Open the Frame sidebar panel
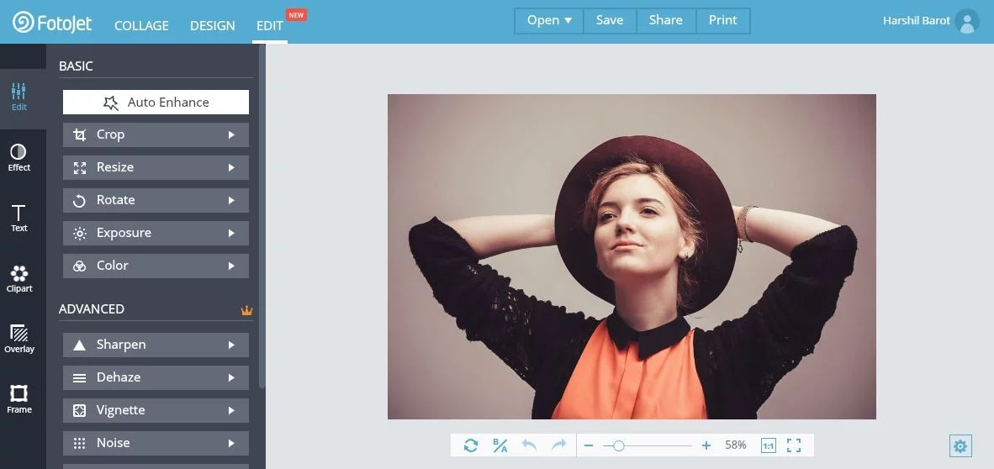The width and height of the screenshot is (994, 469). [19, 400]
